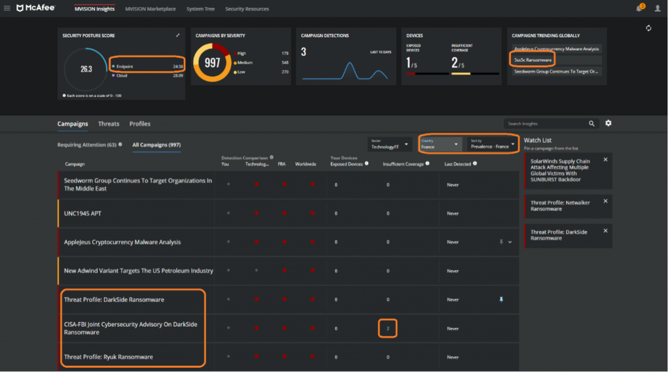
Task: Open New Adwind Variant campaign
Action: tap(139, 271)
